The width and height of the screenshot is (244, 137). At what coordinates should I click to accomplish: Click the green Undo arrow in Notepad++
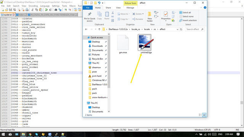tap(46, 10)
